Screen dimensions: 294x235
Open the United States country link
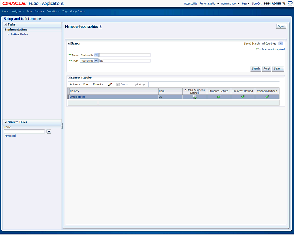pos(78,97)
